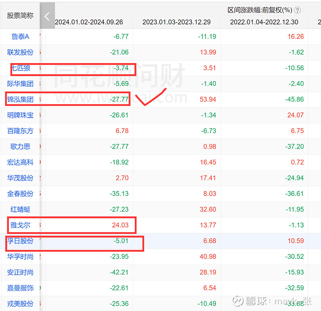The height and width of the screenshot is (311, 321).
Task: Select 安正时尚 2024 value -42.21
Action: tap(119, 272)
